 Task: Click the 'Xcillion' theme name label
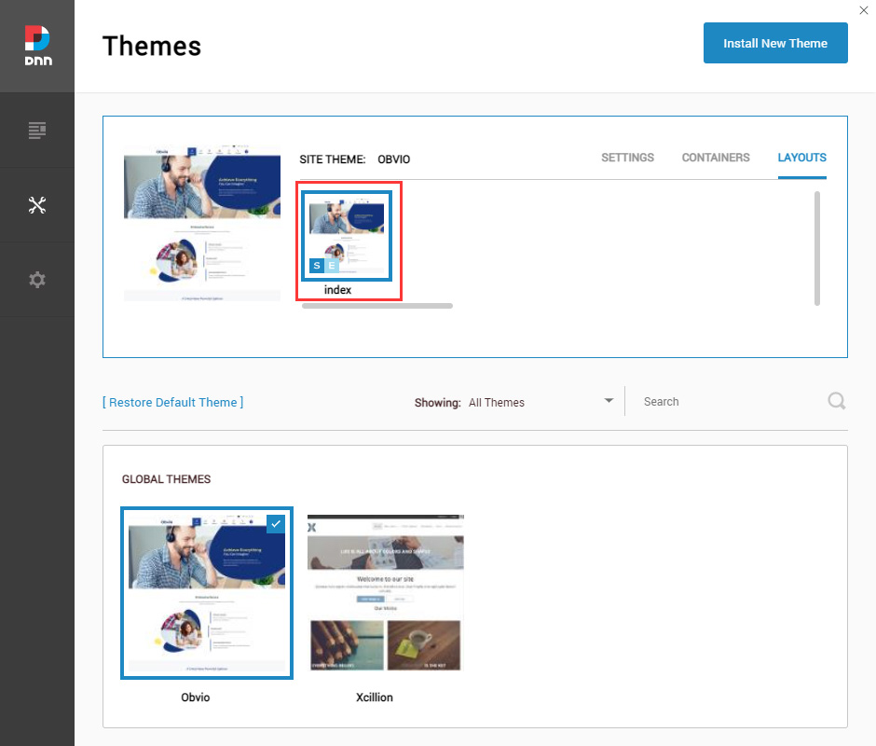(375, 698)
